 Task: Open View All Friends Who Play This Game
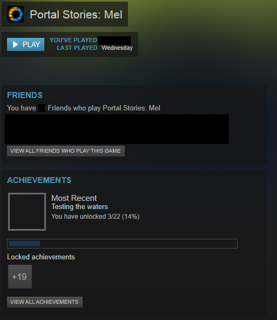coord(66,151)
